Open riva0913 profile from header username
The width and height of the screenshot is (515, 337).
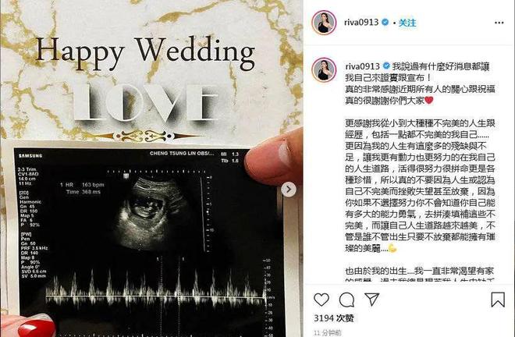[361, 23]
